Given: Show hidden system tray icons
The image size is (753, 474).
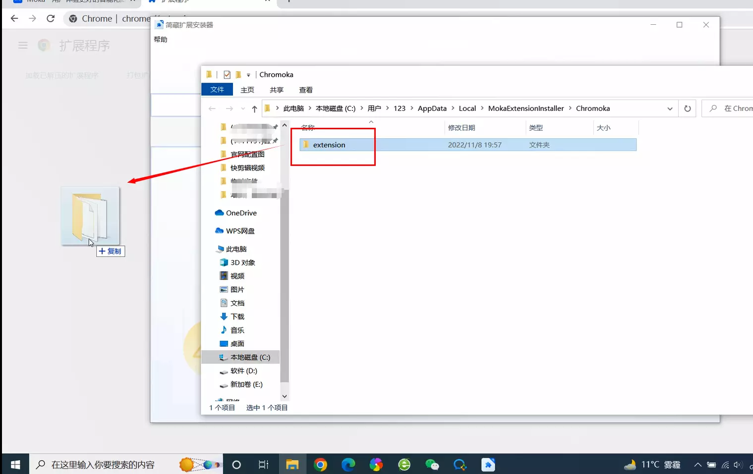Looking at the screenshot, I should coord(697,465).
